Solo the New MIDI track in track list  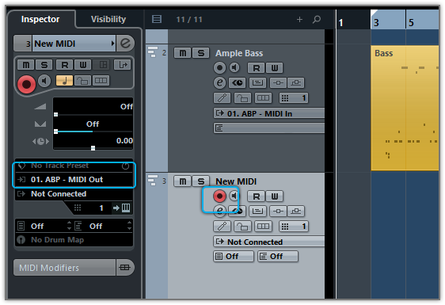point(200,181)
